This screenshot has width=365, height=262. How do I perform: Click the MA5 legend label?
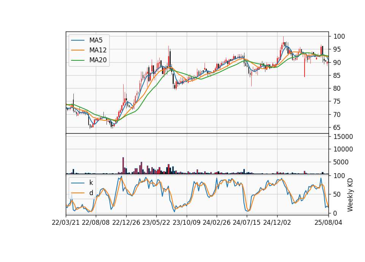(96, 40)
